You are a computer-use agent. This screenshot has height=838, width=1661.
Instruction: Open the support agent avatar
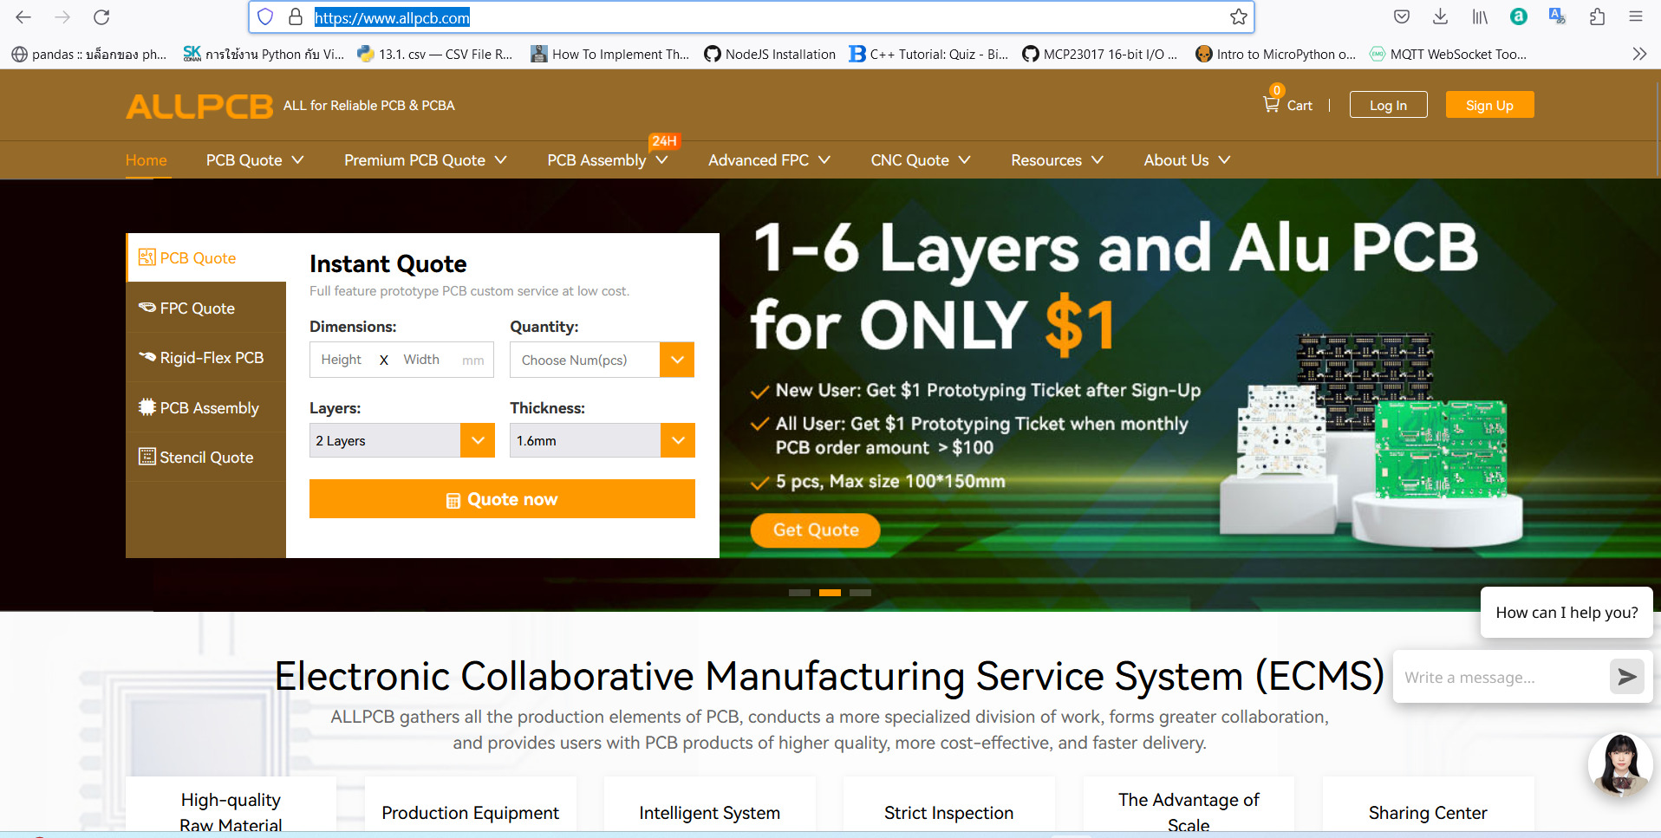click(x=1619, y=764)
